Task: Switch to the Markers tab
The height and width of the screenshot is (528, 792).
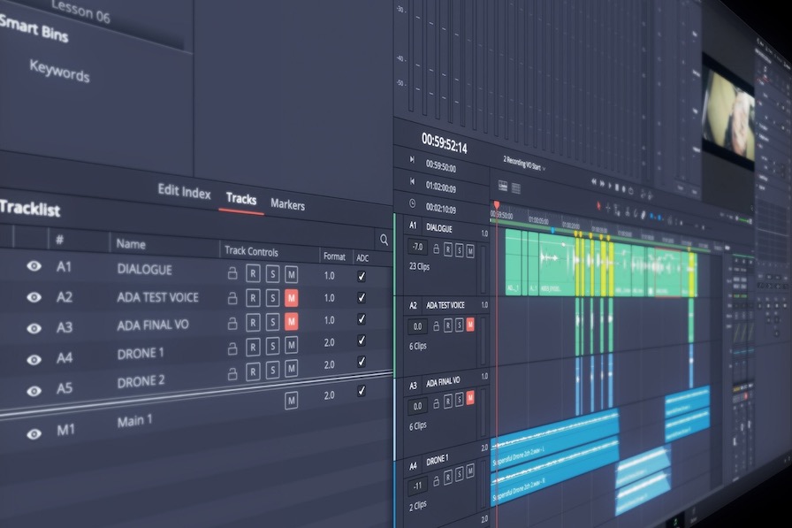Action: [287, 204]
